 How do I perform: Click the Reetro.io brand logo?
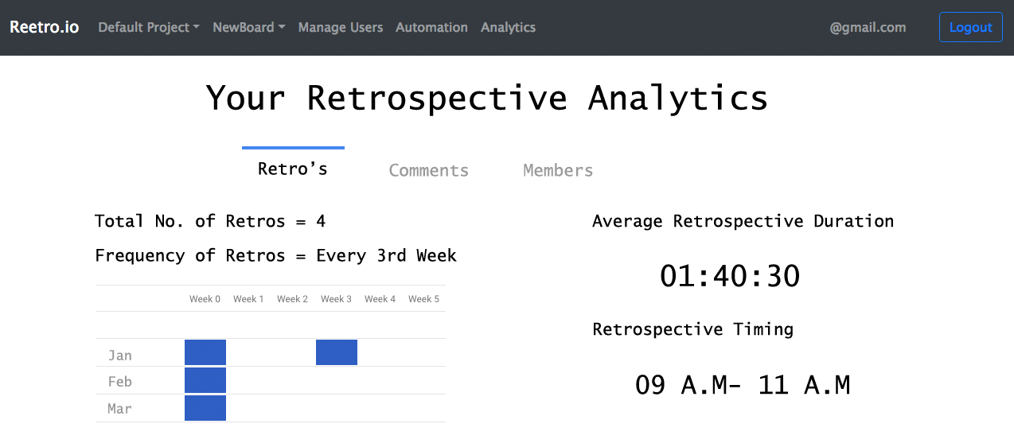click(45, 27)
